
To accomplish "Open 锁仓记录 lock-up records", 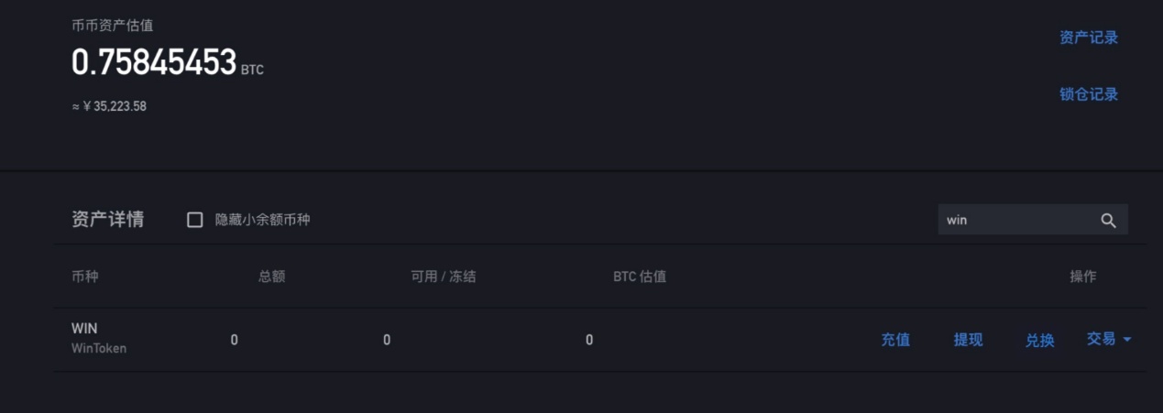I will [1089, 94].
